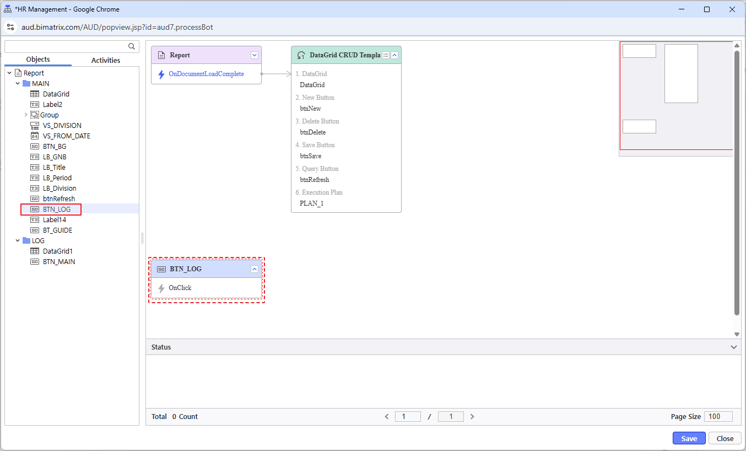
Task: Click the vertical canvas scrollbar
Action: (x=737, y=182)
